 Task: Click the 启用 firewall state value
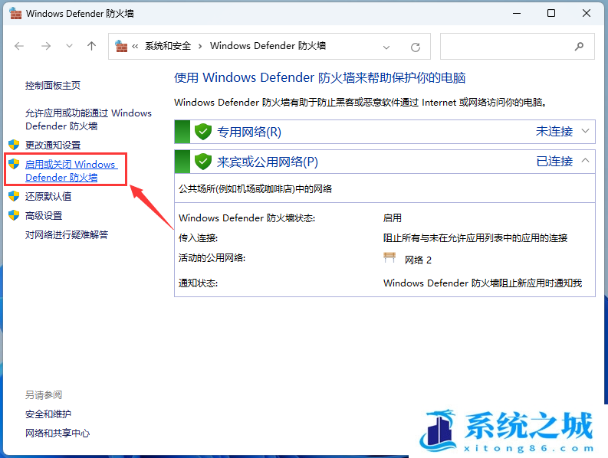tap(392, 218)
